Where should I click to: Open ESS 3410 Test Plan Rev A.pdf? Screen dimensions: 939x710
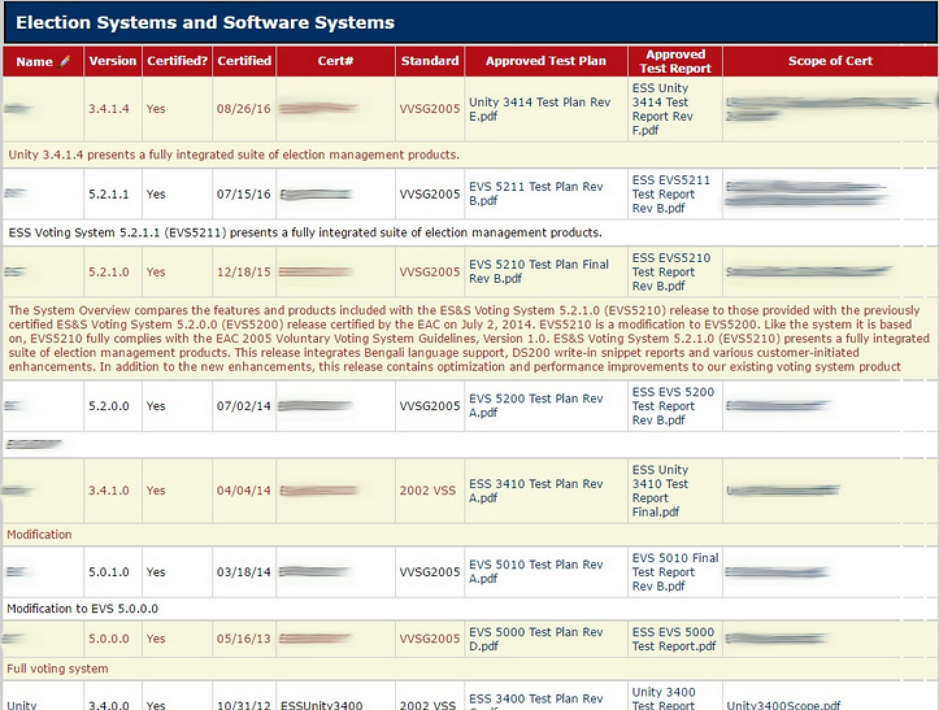pyautogui.click(x=536, y=491)
